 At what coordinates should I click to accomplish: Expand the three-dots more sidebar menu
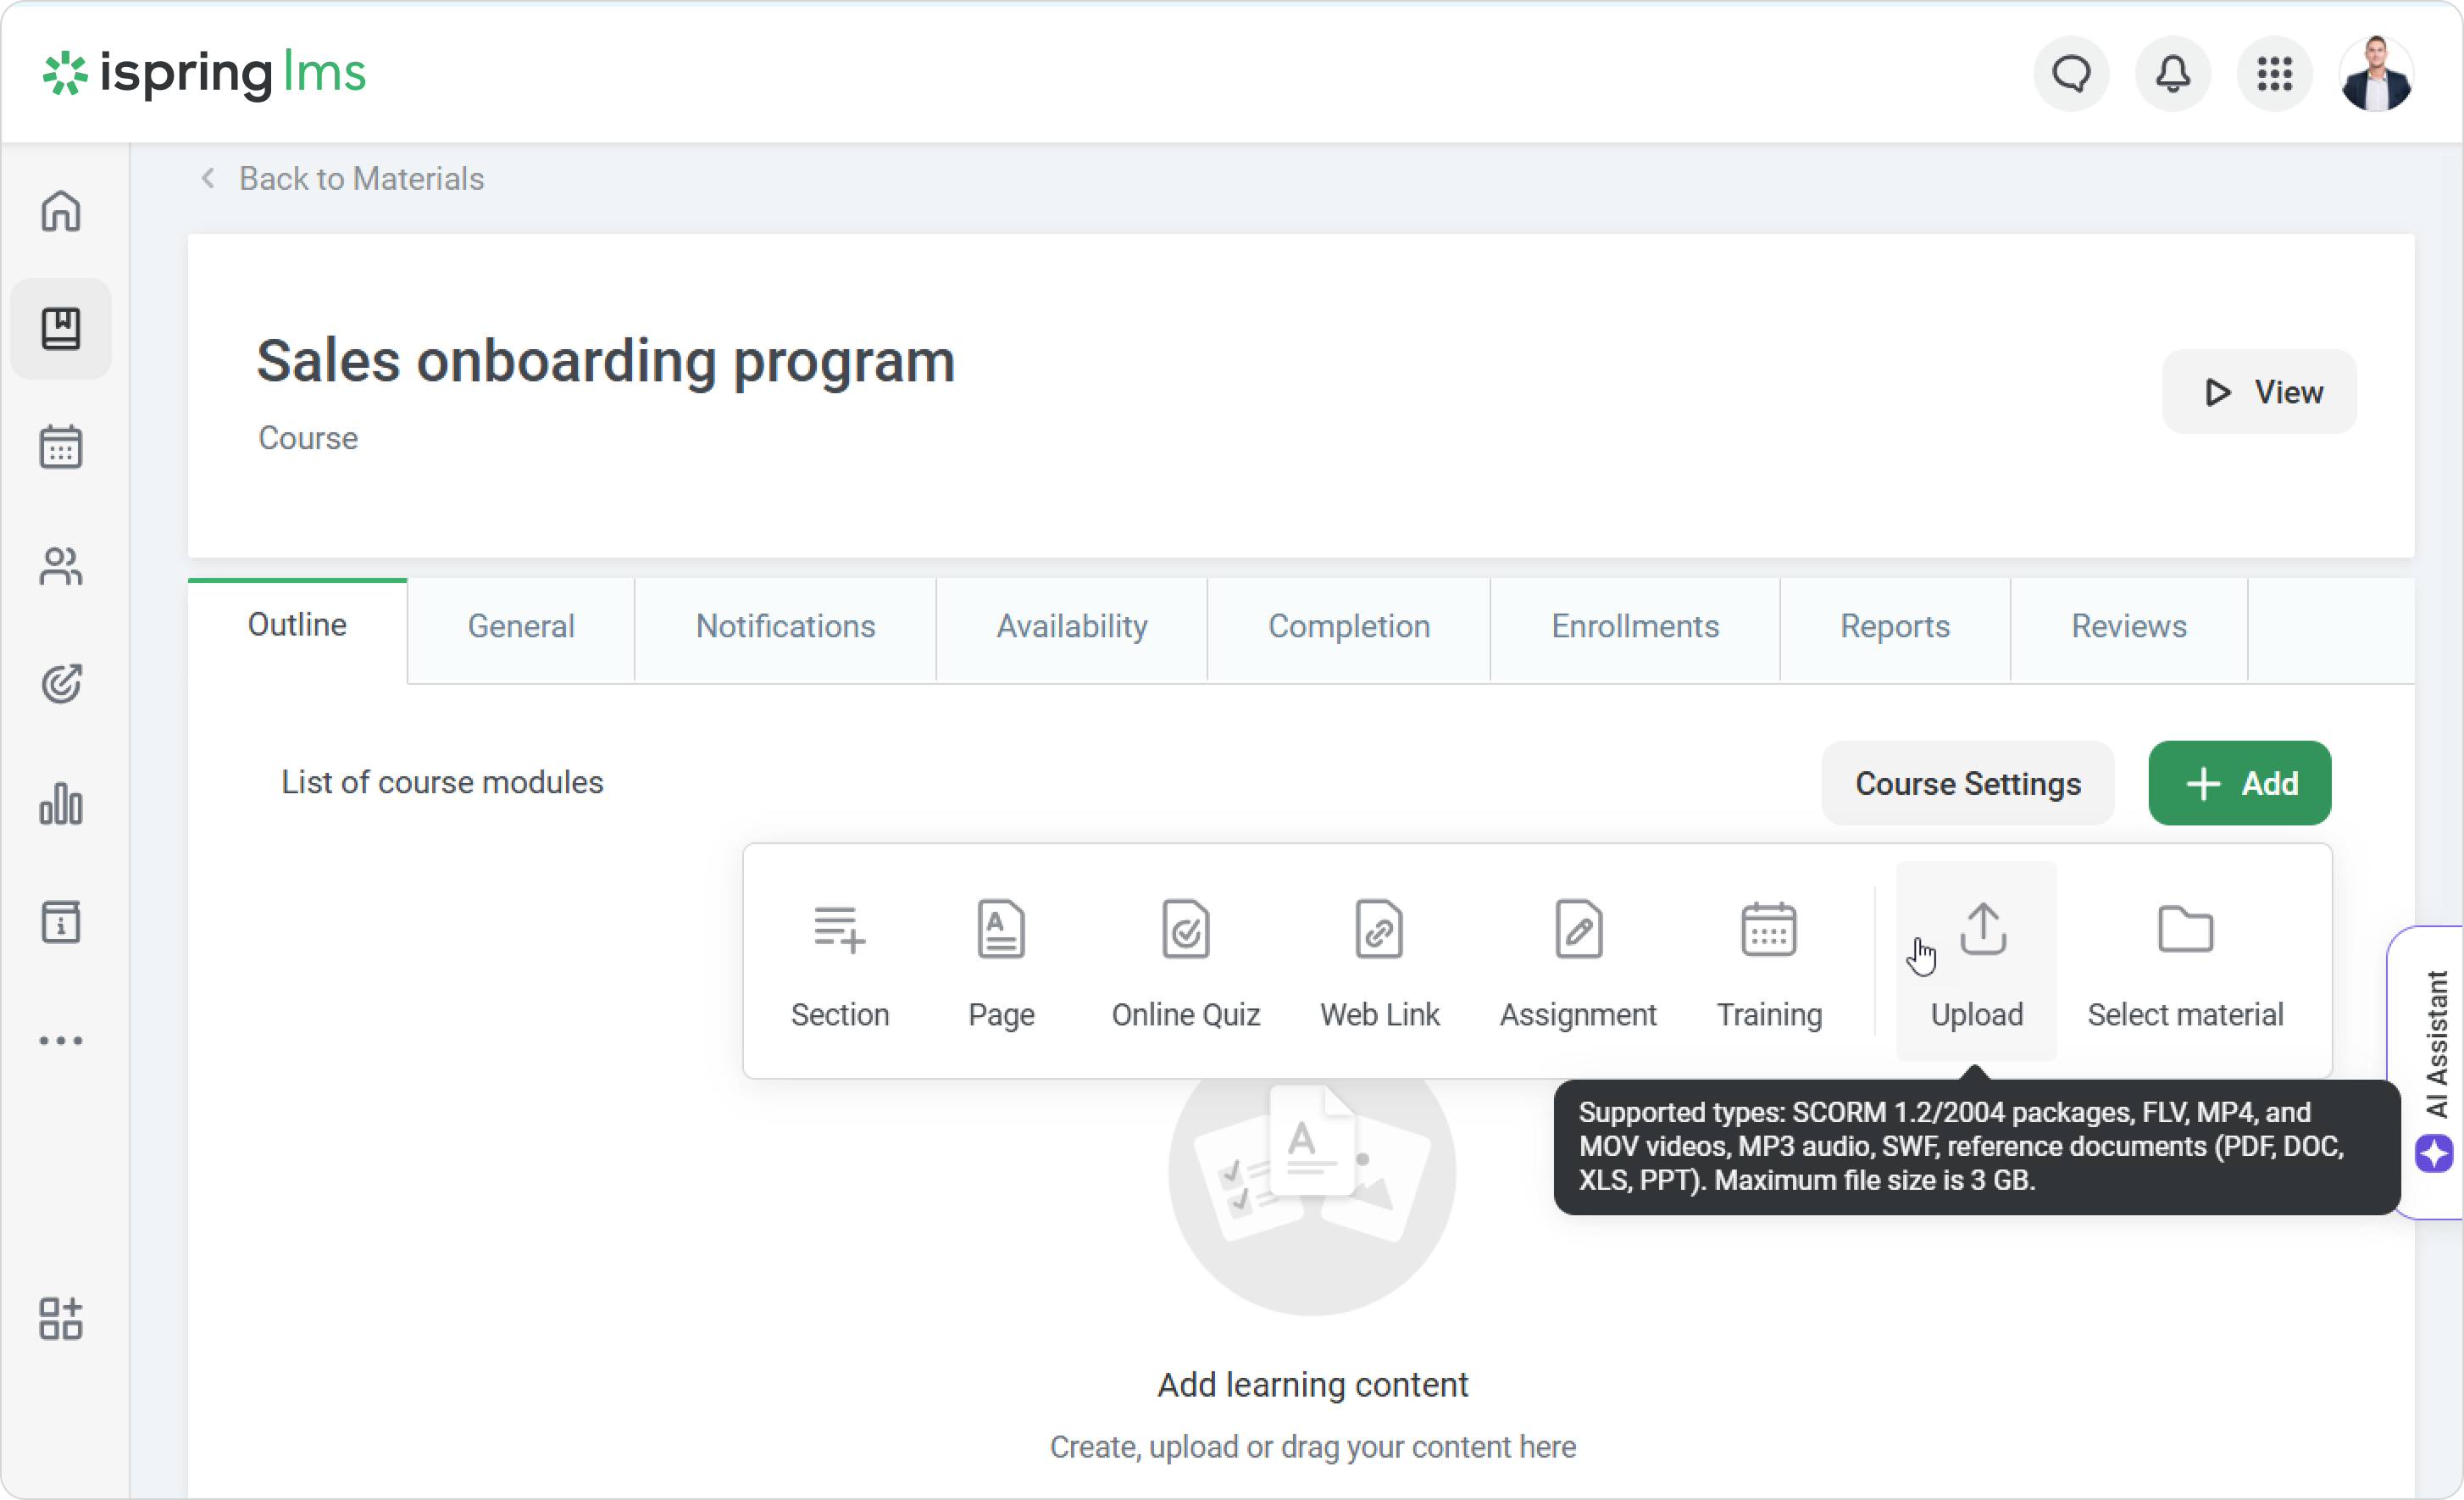click(61, 1041)
